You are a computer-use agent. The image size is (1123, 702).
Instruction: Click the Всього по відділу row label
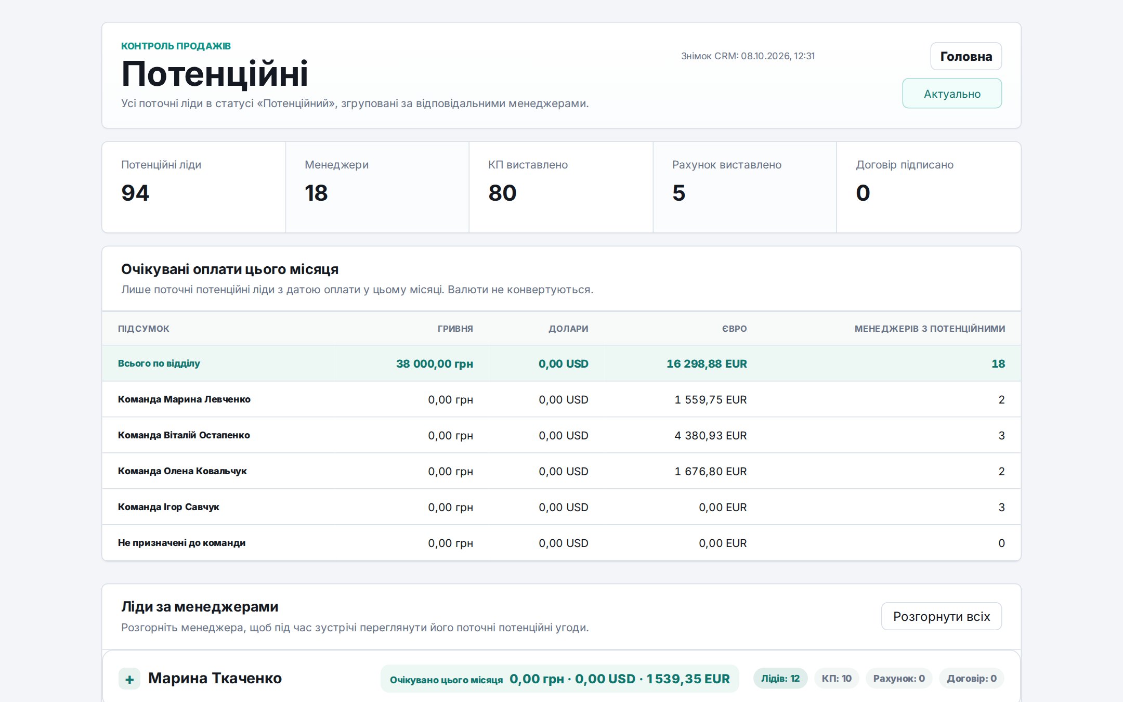pyautogui.click(x=159, y=363)
